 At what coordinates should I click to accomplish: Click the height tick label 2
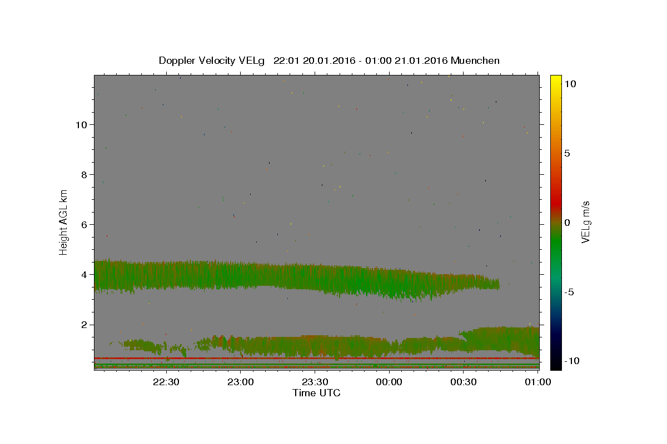[85, 324]
